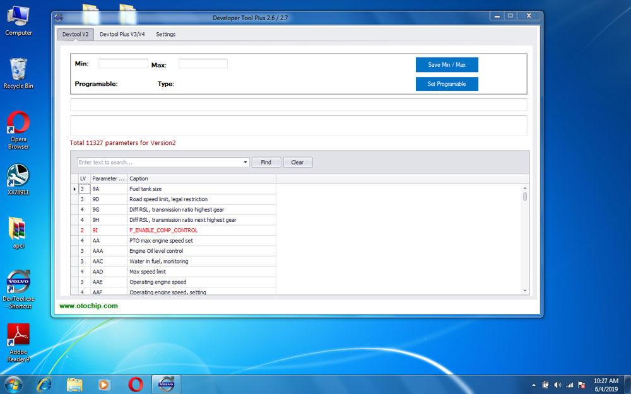The height and width of the screenshot is (394, 631).
Task: Open the Opera Browser desktop shortcut
Action: (x=18, y=123)
